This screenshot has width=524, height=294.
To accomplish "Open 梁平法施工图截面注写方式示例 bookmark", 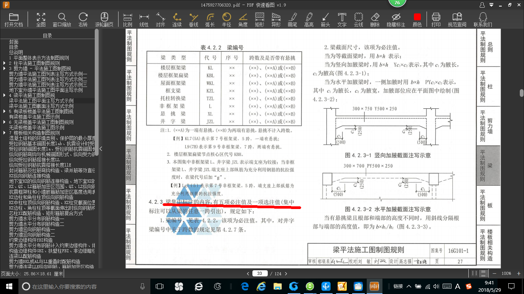I will 41,106.
